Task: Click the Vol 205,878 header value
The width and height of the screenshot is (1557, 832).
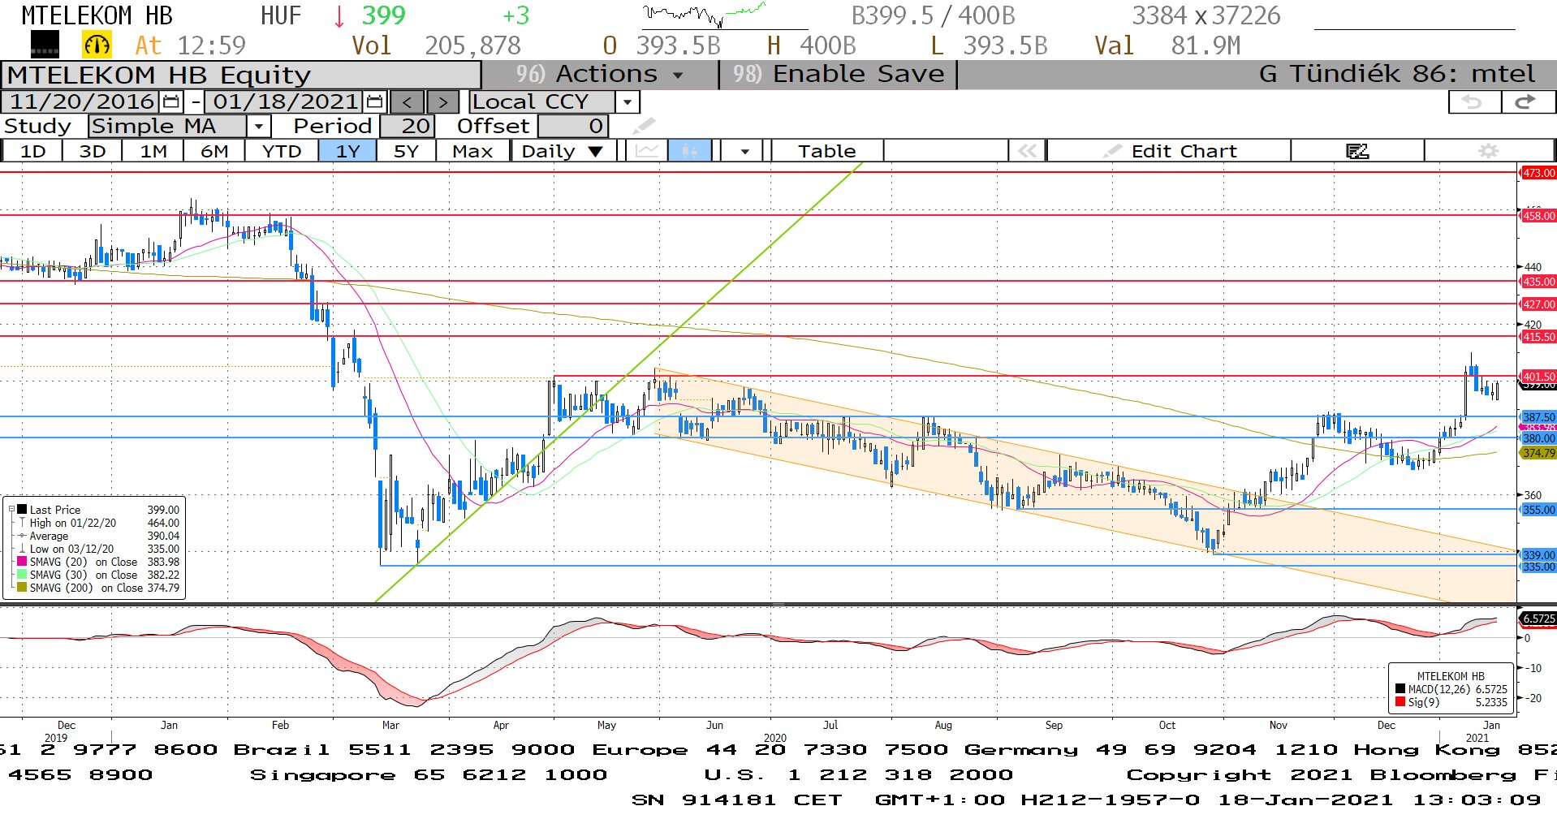Action: click(x=436, y=45)
